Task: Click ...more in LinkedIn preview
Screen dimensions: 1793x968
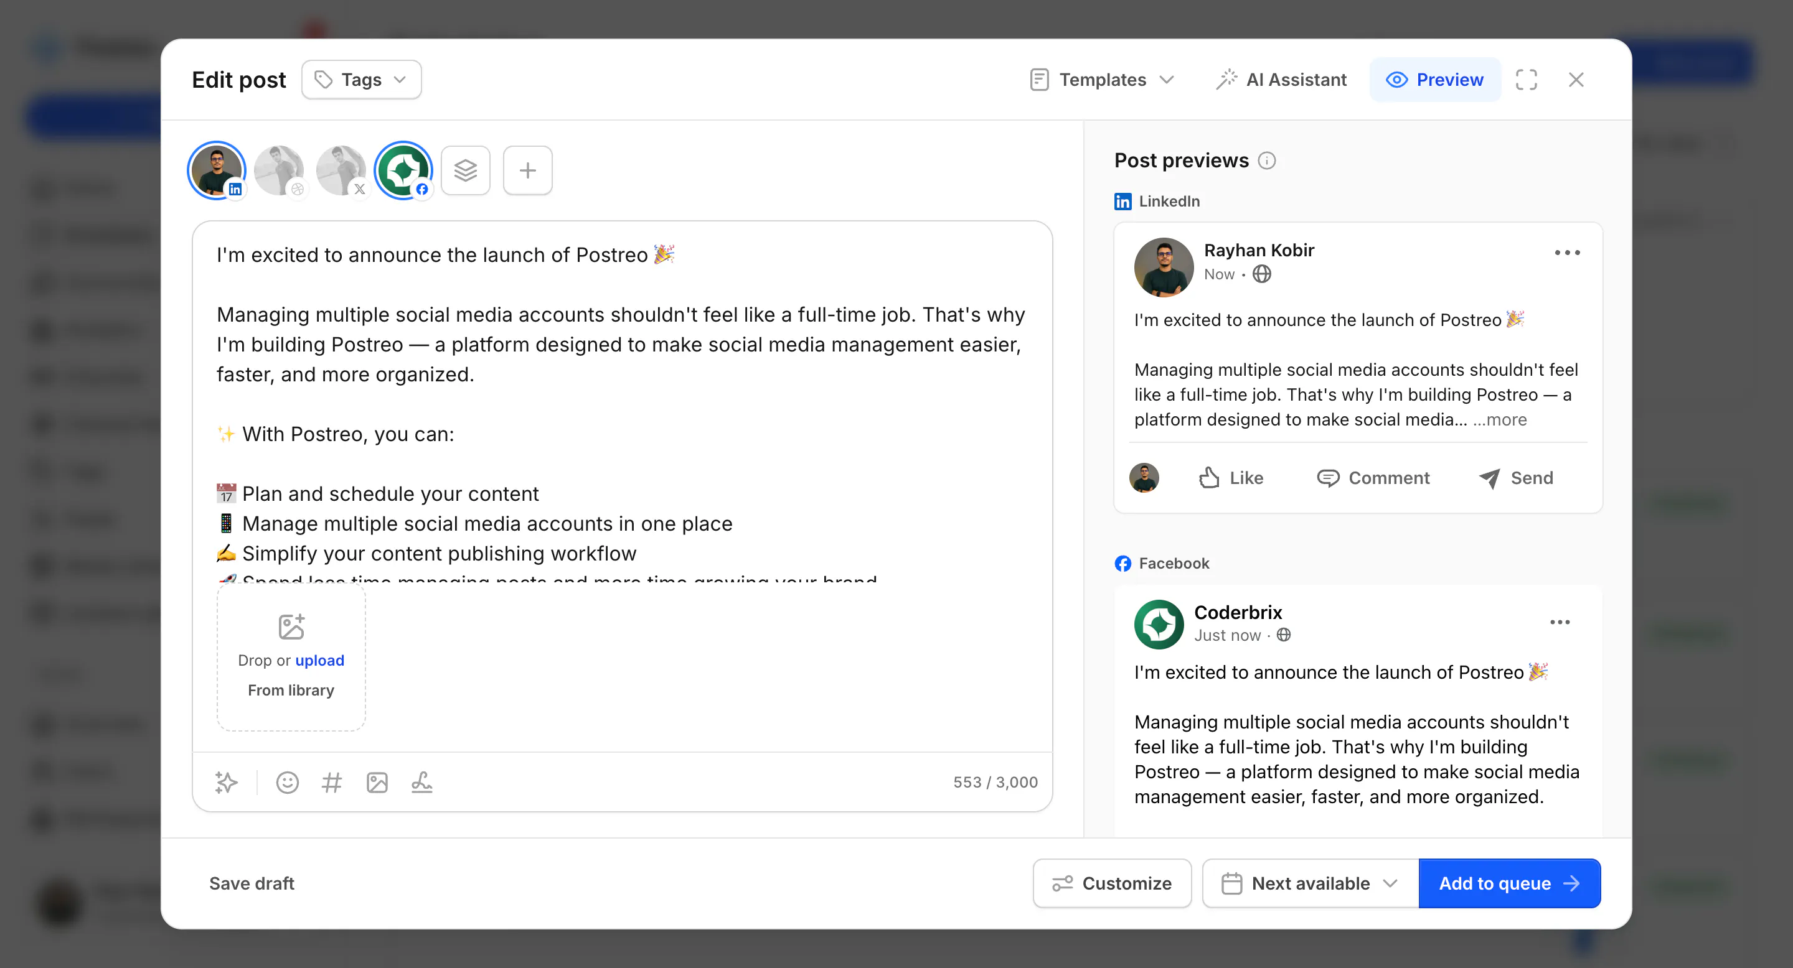Action: click(1500, 419)
